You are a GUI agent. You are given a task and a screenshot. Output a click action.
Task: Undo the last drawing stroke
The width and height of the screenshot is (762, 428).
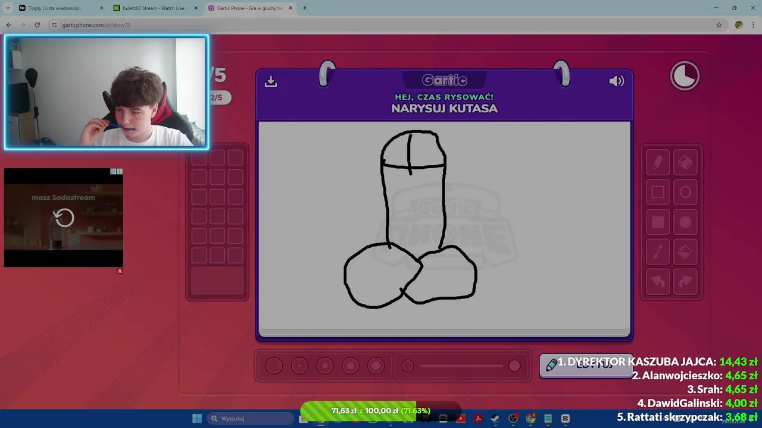click(658, 282)
